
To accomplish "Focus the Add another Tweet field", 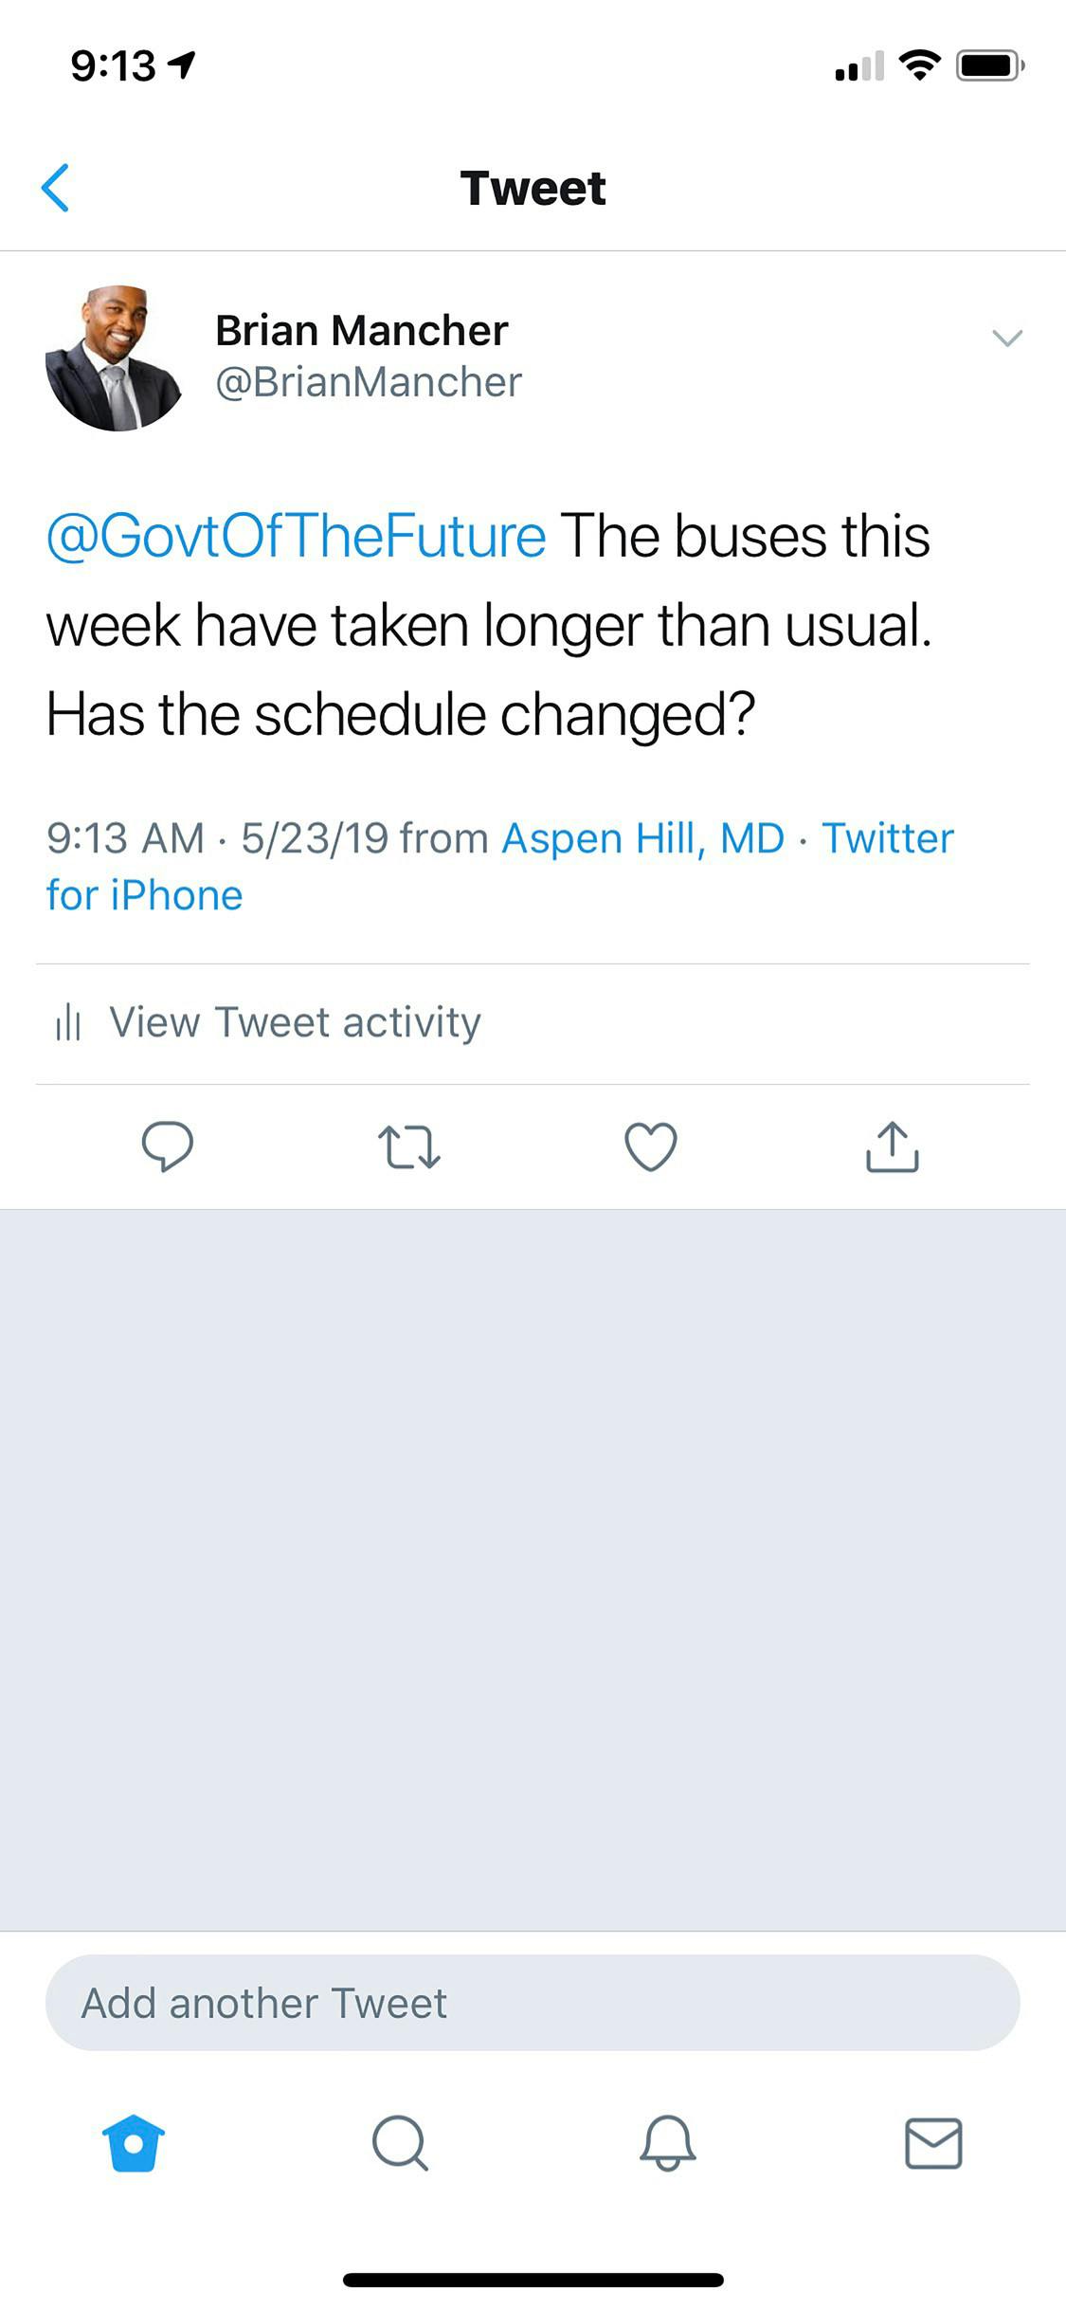I will [533, 2003].
